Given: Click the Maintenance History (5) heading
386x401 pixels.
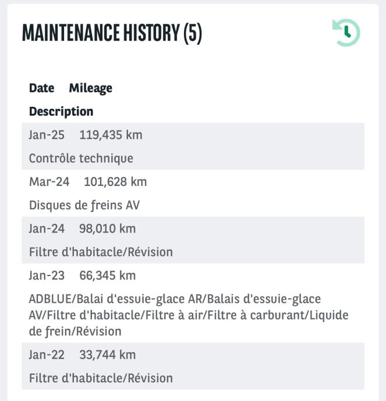Looking at the screenshot, I should point(112,33).
